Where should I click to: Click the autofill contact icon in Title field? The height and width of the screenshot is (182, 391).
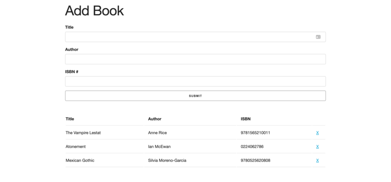(x=318, y=37)
